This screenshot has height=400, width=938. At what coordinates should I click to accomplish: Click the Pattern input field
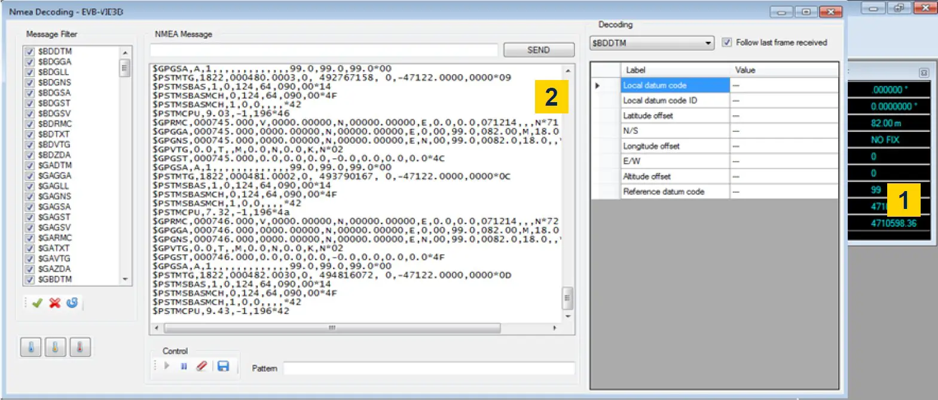(429, 368)
